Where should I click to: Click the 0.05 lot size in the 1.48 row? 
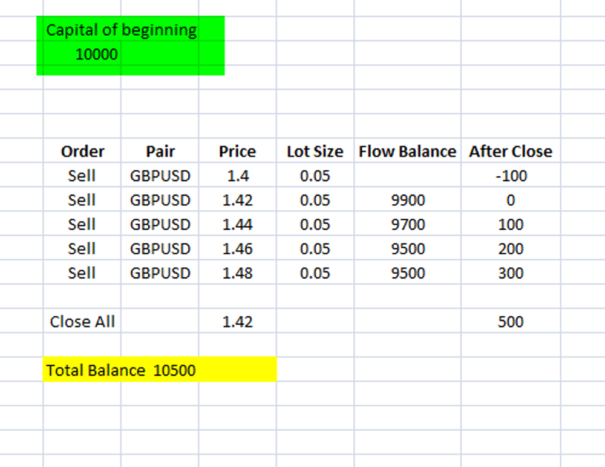tap(315, 273)
